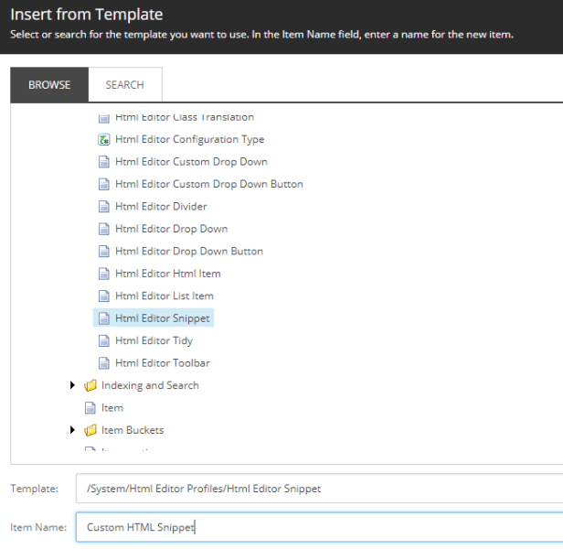This screenshot has height=549, width=563.
Task: Click the Html Editor Html Item icon
Action: point(104,274)
